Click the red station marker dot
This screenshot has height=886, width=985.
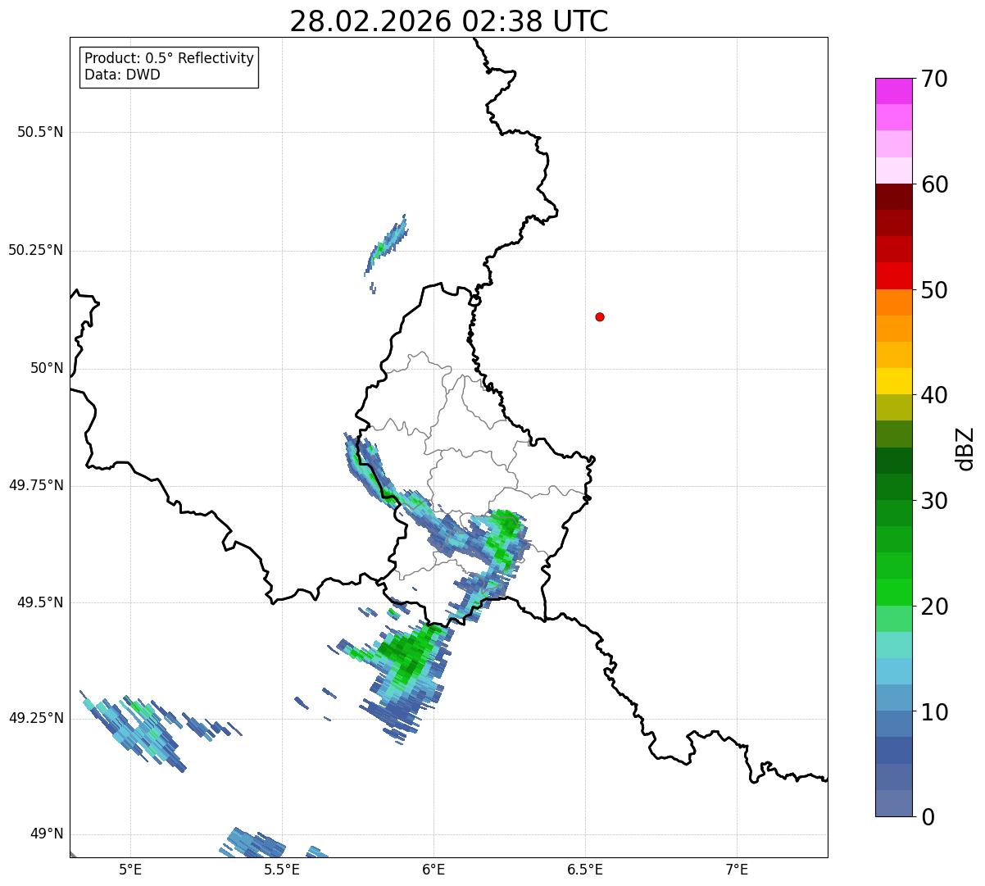point(600,316)
